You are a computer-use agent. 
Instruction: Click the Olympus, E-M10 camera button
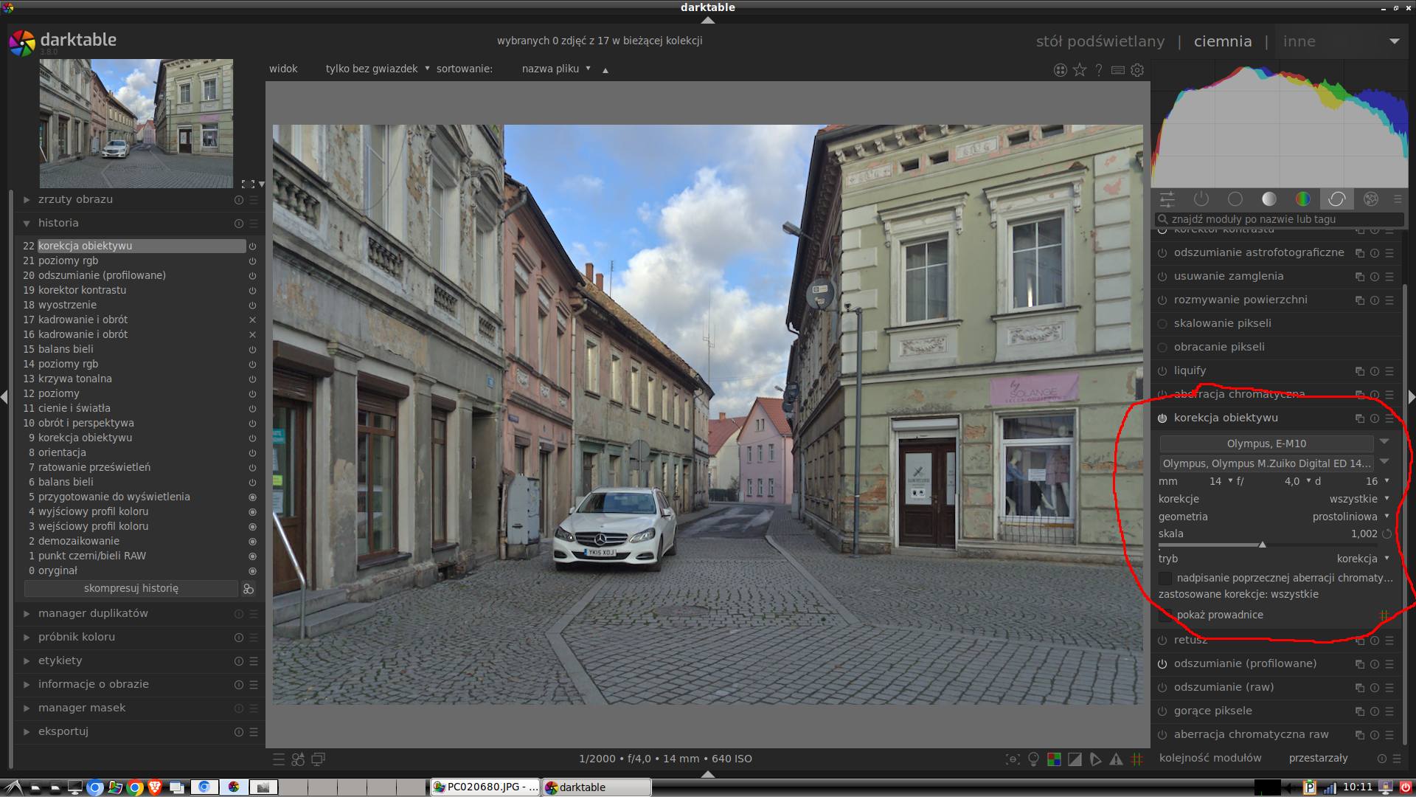point(1266,444)
